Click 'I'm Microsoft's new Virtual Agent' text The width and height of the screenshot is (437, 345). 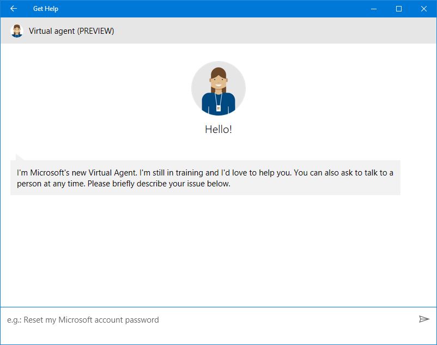(x=77, y=173)
